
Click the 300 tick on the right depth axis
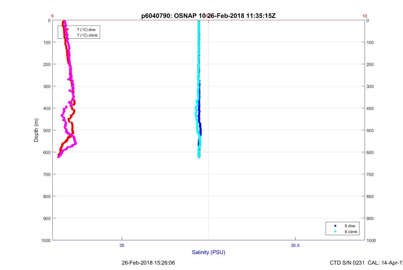[x=370, y=86]
